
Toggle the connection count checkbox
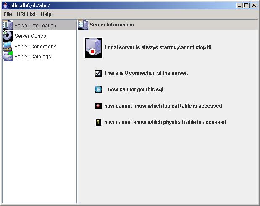pyautogui.click(x=98, y=73)
